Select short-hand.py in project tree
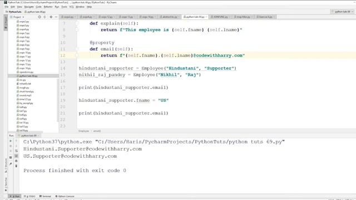Screen dimensions: 356x200 point(26,92)
